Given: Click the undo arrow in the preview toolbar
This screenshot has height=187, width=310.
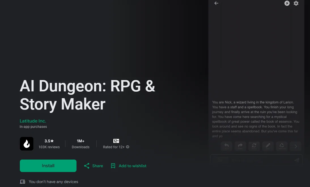Looking at the screenshot, I should 226,146.
